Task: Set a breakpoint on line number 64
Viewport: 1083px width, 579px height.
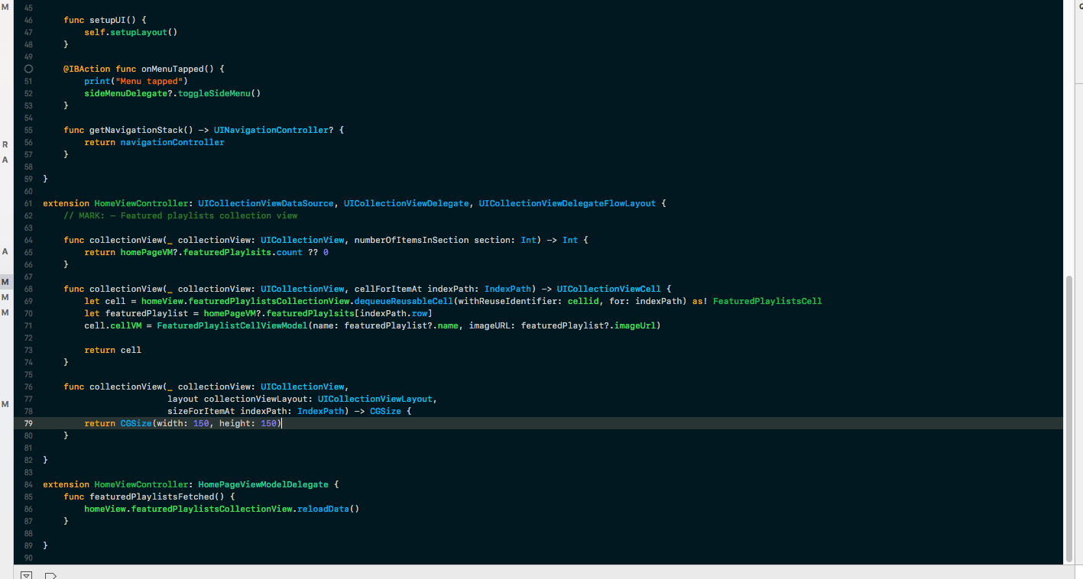Action: click(x=28, y=240)
